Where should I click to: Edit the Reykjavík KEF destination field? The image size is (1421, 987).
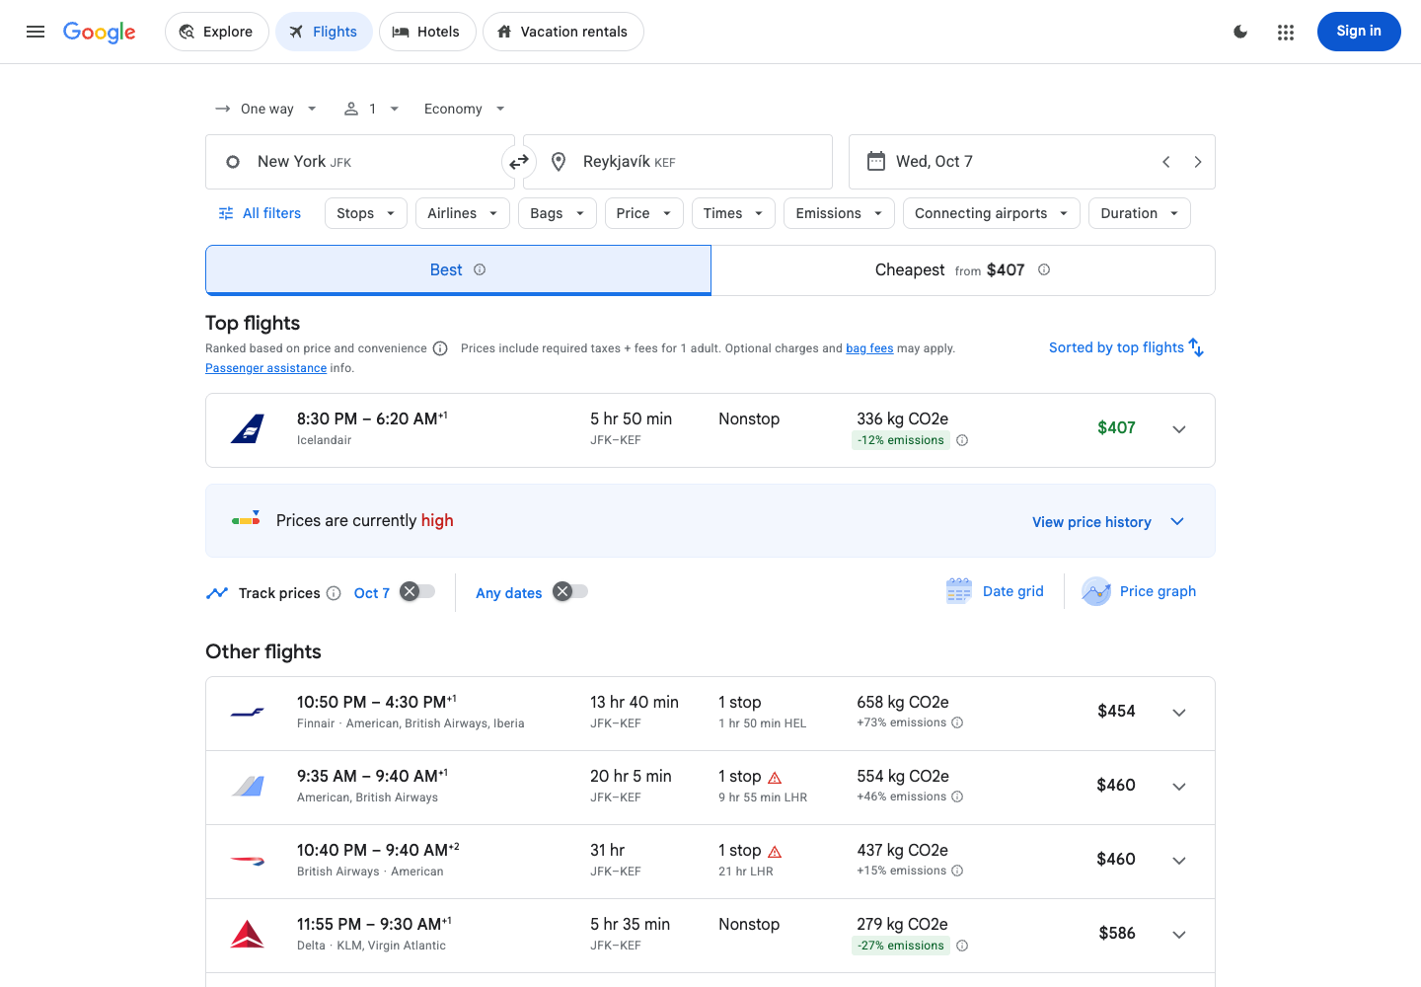click(678, 162)
